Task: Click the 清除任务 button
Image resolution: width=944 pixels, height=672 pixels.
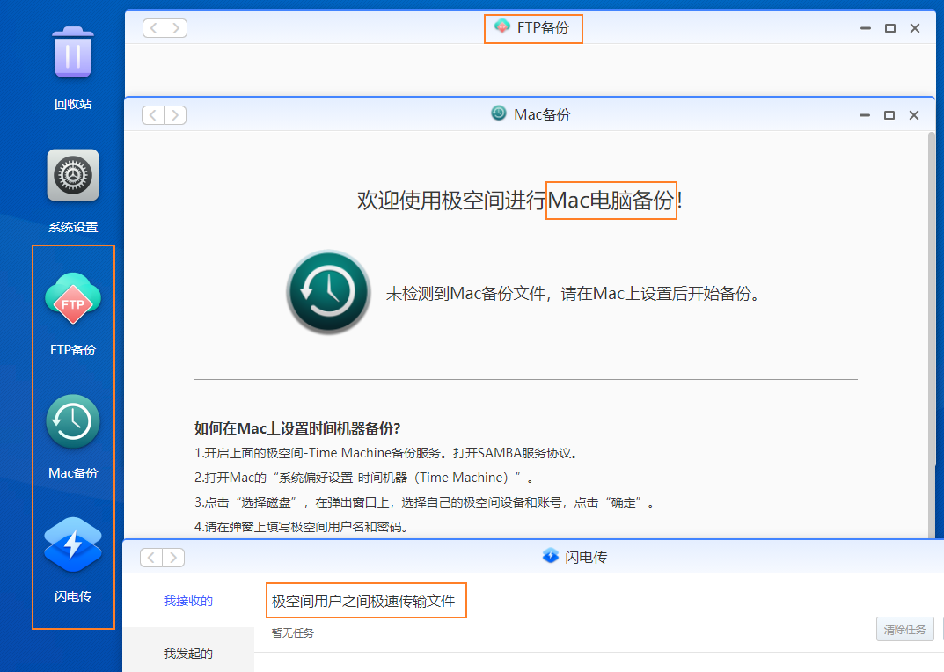Action: point(904,629)
